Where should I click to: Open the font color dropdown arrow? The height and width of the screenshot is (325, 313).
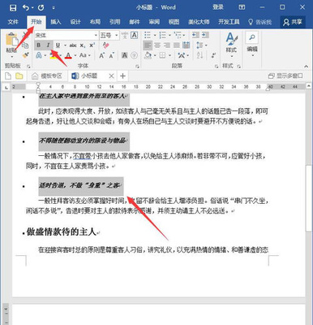(75, 56)
